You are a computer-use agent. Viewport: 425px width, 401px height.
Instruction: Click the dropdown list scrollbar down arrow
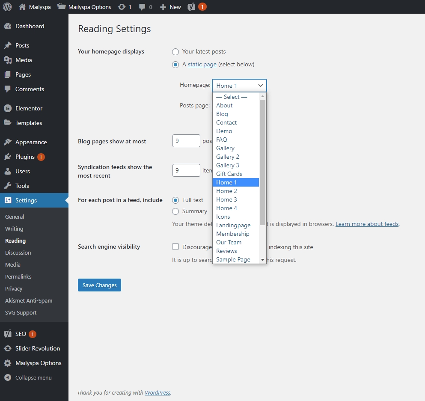point(263,260)
